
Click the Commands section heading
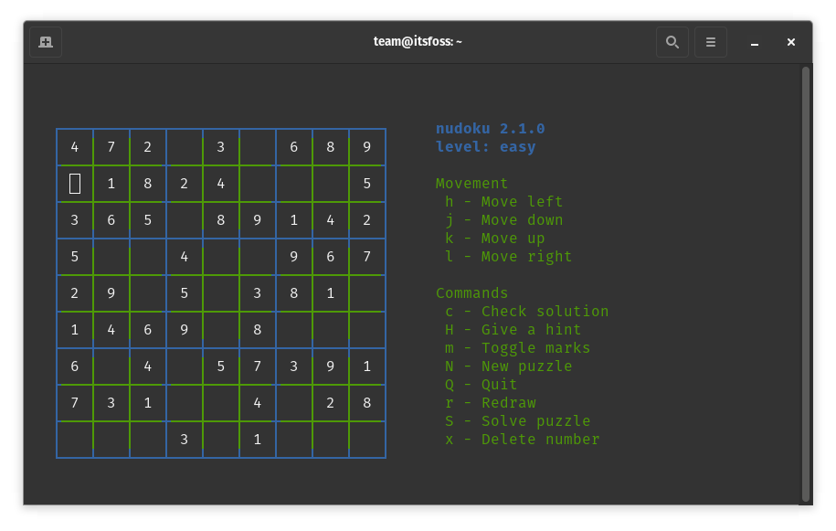(471, 292)
